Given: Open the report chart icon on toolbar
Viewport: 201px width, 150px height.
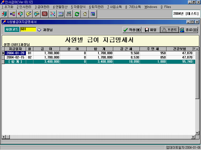Looking at the screenshot, I should pos(93,14).
